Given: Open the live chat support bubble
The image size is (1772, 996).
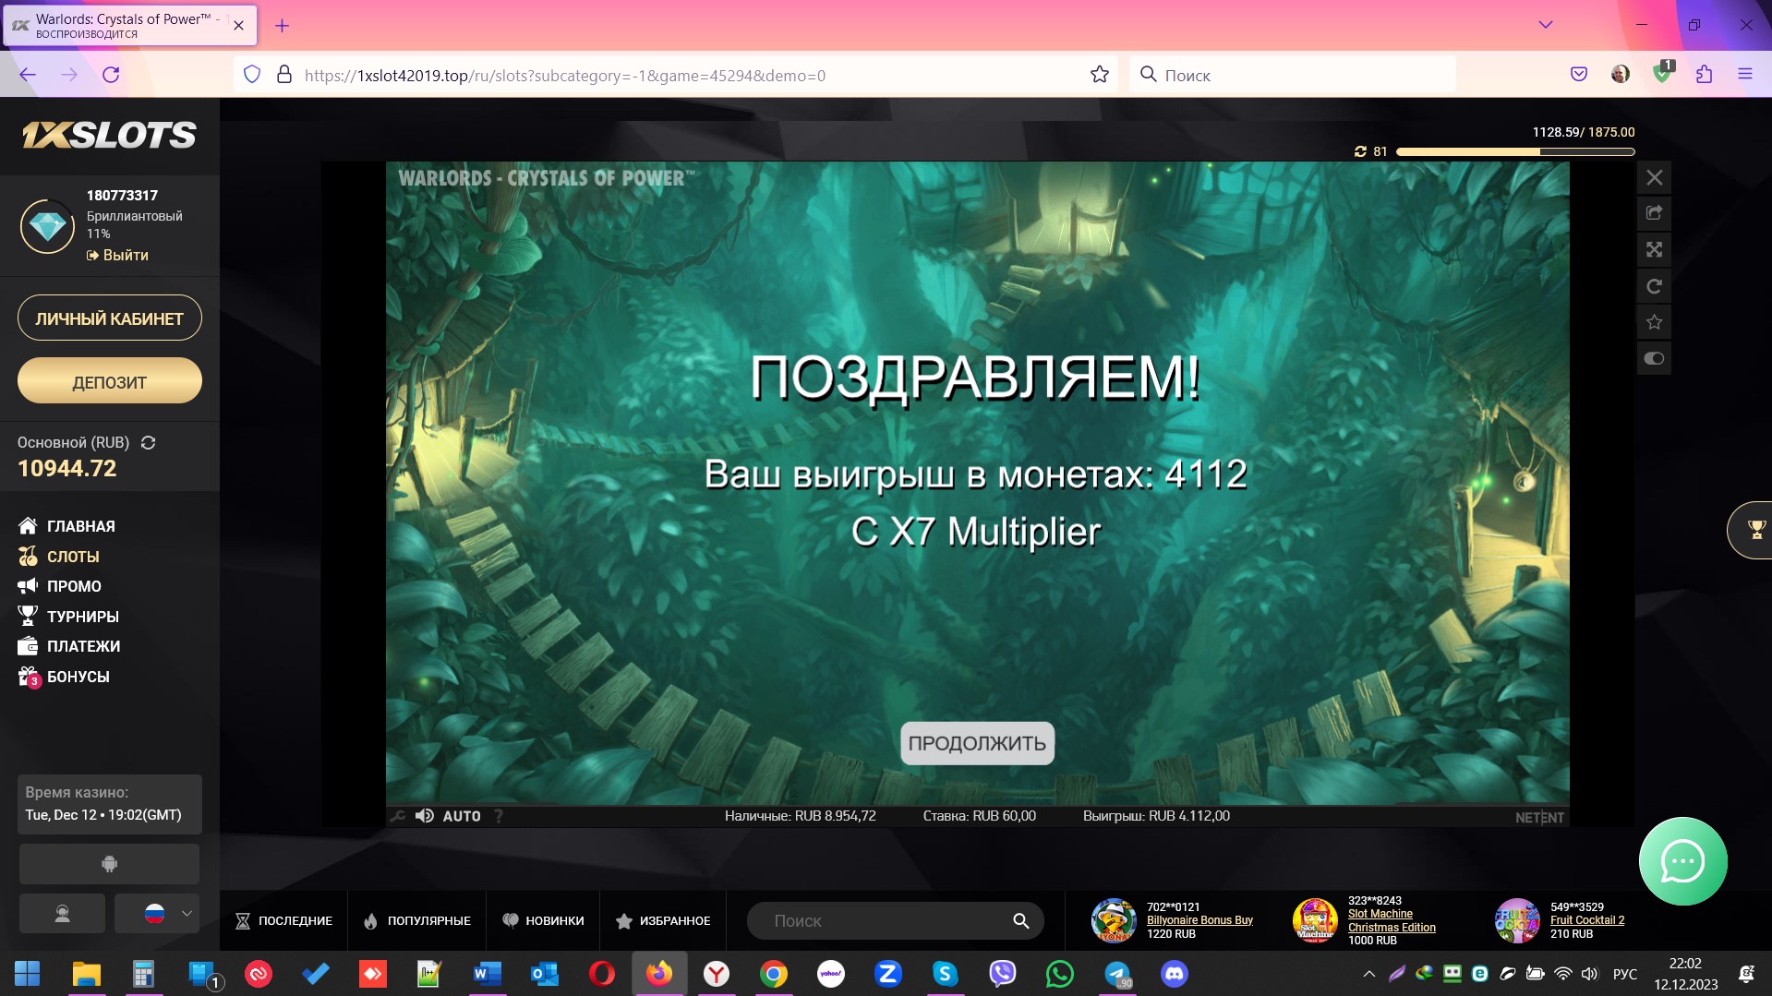Looking at the screenshot, I should click(x=1682, y=861).
